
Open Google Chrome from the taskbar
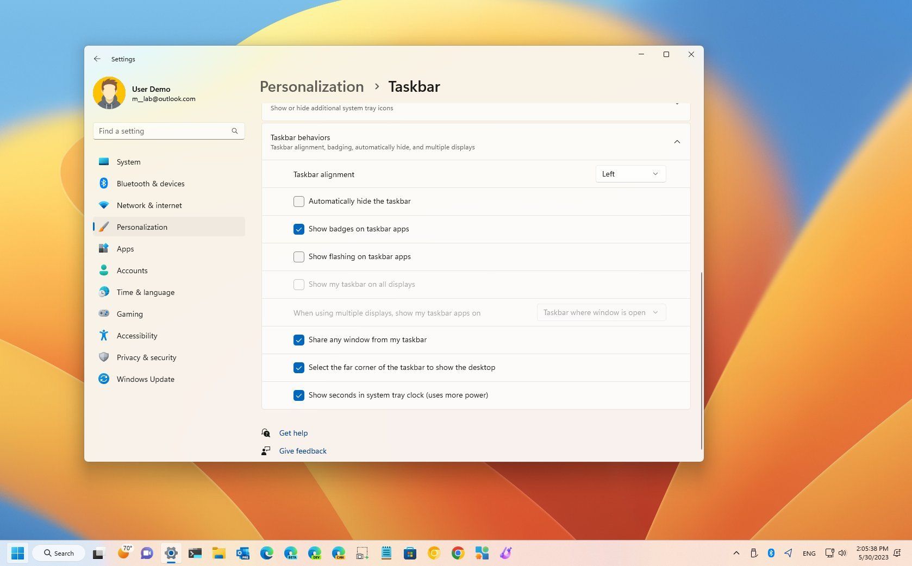click(458, 554)
